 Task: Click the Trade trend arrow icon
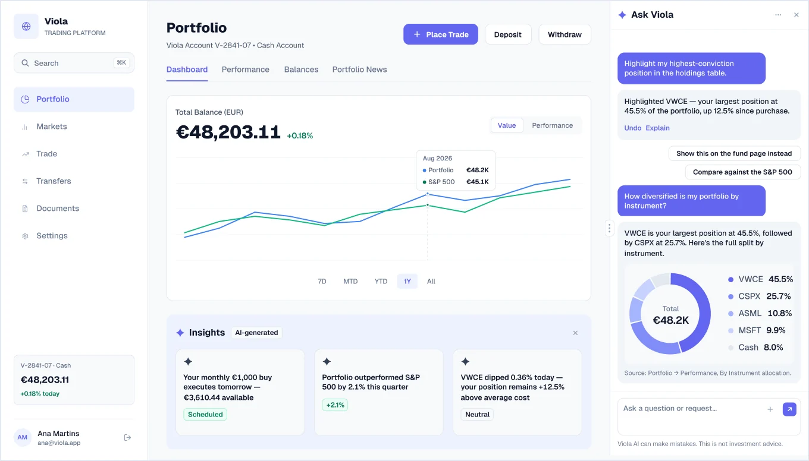point(25,154)
